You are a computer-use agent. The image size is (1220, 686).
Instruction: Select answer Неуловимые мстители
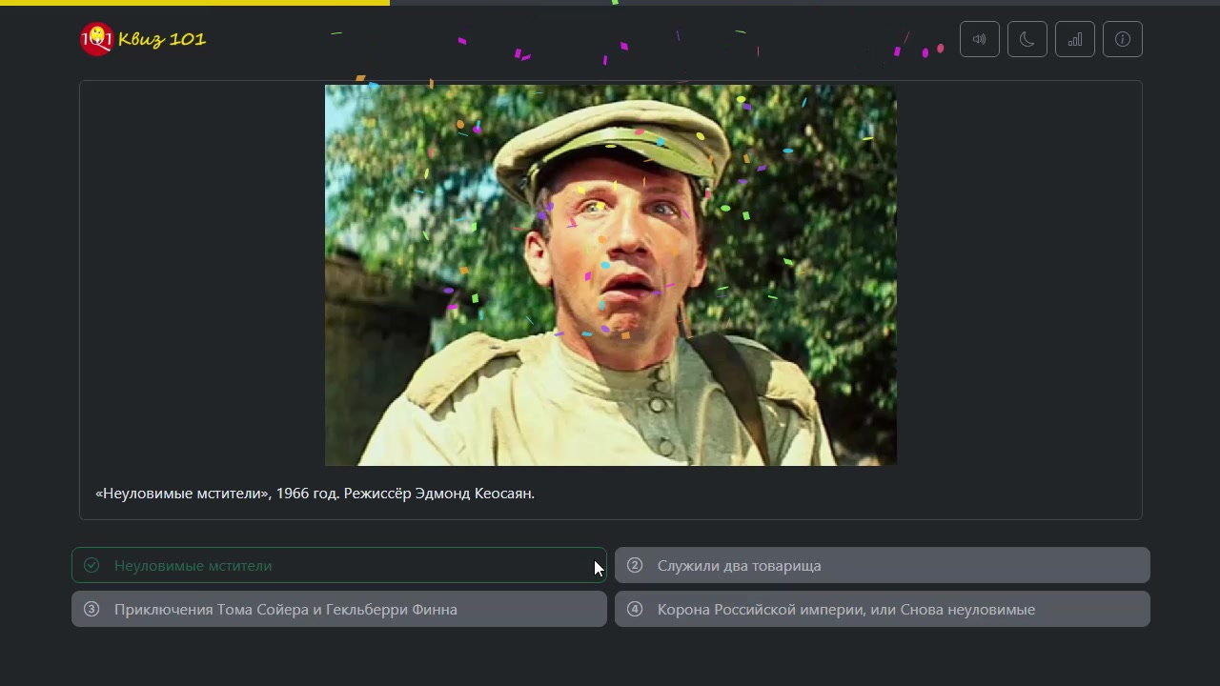(x=339, y=565)
